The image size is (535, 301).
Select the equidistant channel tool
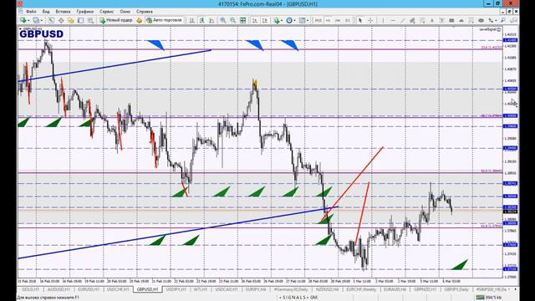click(412, 20)
